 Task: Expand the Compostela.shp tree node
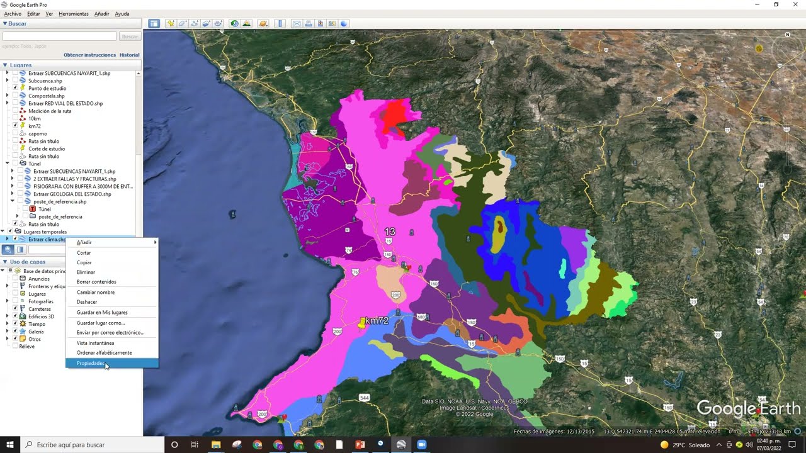click(7, 96)
